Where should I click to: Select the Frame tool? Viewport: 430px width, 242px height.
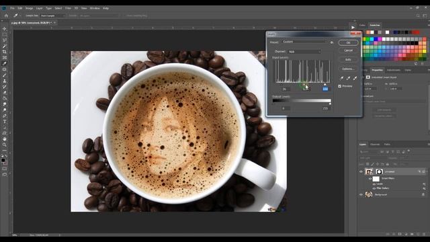(x=5, y=58)
